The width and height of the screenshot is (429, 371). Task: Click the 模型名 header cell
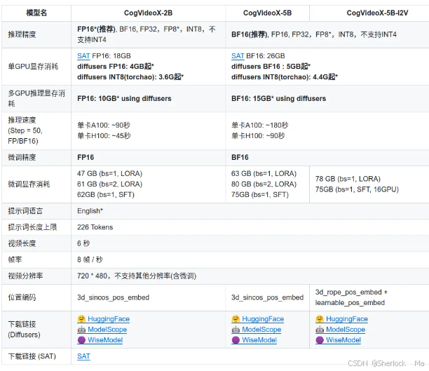pos(36,13)
